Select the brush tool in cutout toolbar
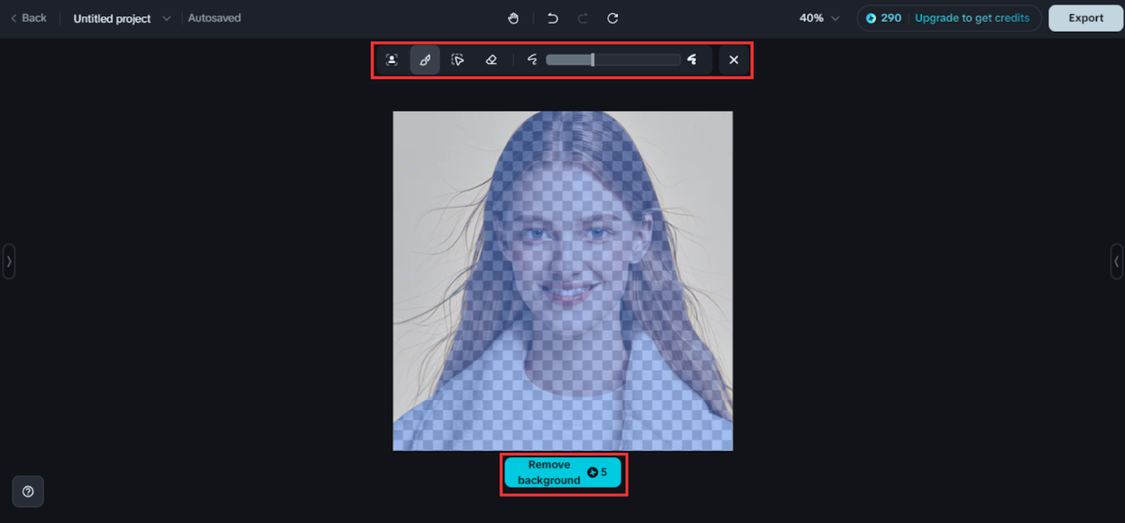This screenshot has height=523, width=1125. [x=425, y=60]
